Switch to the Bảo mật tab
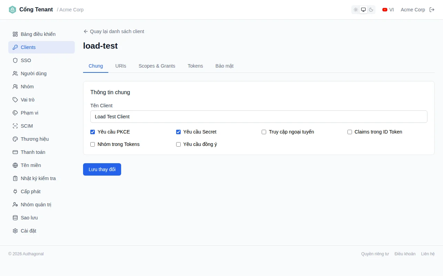The width and height of the screenshot is (443, 276). [225, 66]
